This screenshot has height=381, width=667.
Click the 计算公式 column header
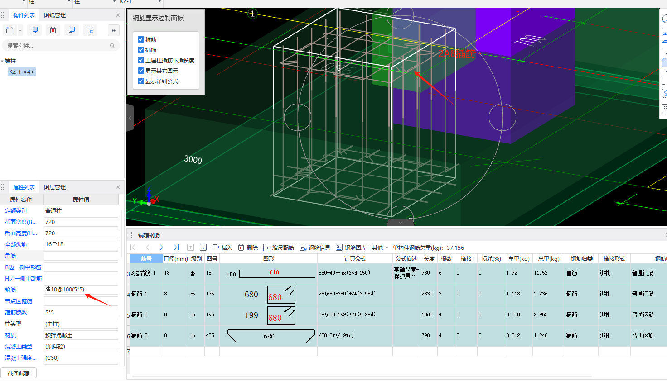pos(355,258)
